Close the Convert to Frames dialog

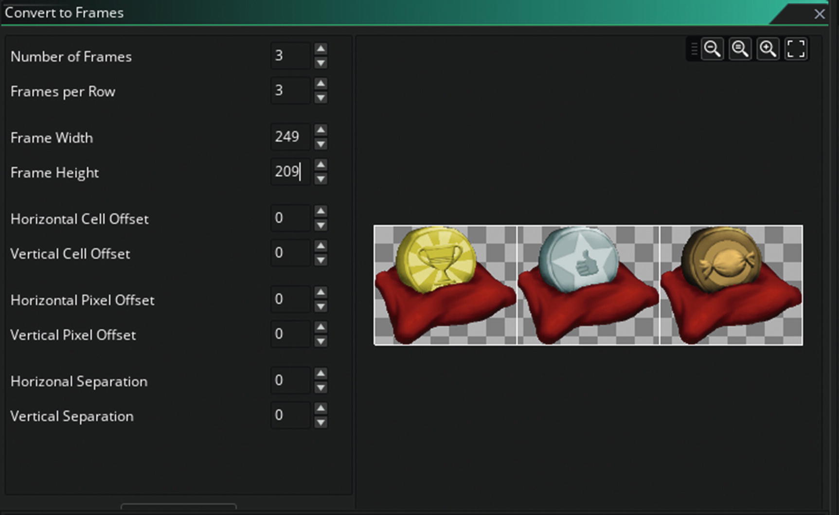820,14
